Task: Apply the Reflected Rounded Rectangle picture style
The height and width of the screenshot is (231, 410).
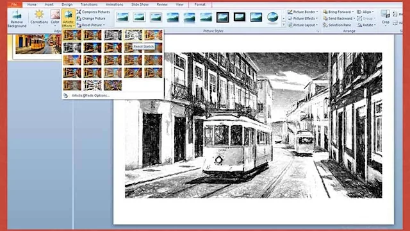Action: 190,17
